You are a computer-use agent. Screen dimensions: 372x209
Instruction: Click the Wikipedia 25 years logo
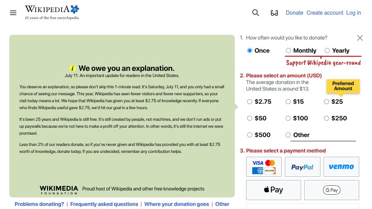[52, 12]
